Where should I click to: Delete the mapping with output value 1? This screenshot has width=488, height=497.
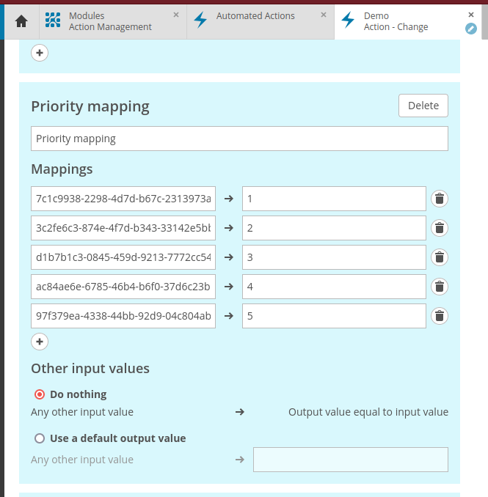click(439, 199)
